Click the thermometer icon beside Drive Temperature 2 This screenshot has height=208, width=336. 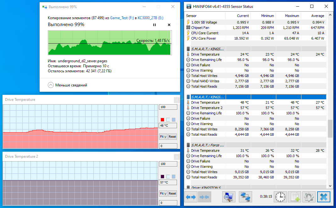[188, 107]
